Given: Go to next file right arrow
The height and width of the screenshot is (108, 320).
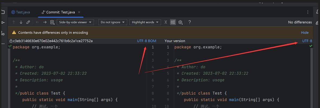Looking at the screenshot, I should 45,22.
